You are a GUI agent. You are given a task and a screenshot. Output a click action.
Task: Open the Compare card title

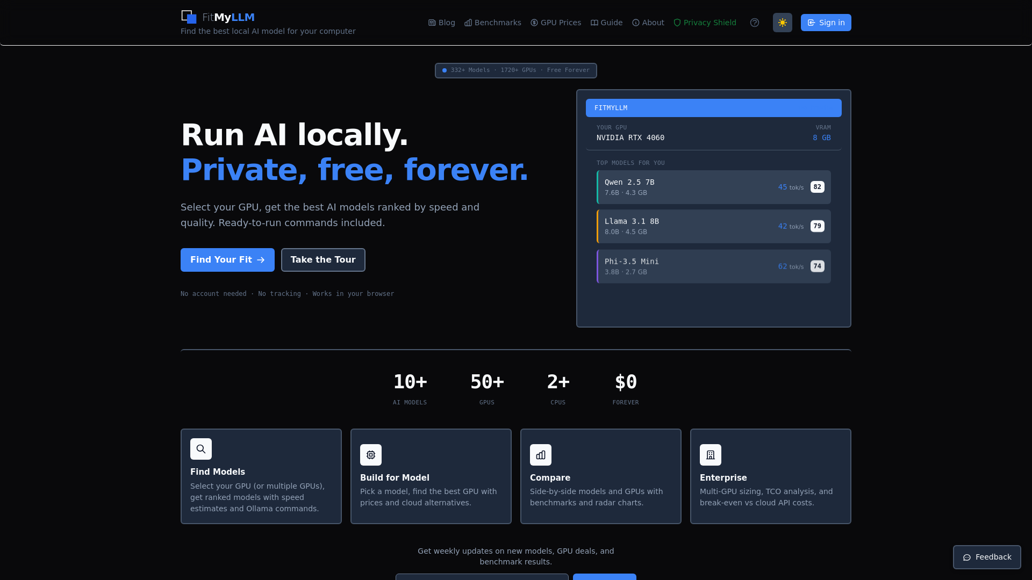pyautogui.click(x=550, y=477)
